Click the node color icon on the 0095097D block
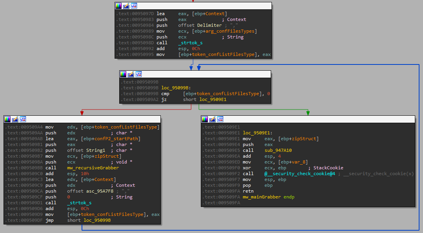The height and width of the screenshot is (233, 423). point(118,6)
